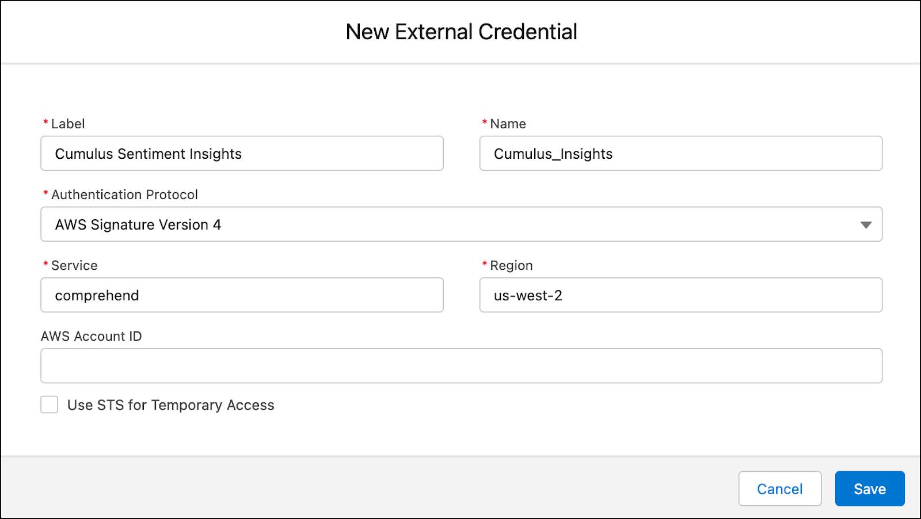Click the Save button
Screen dimensions: 921x519
pyautogui.click(x=870, y=489)
